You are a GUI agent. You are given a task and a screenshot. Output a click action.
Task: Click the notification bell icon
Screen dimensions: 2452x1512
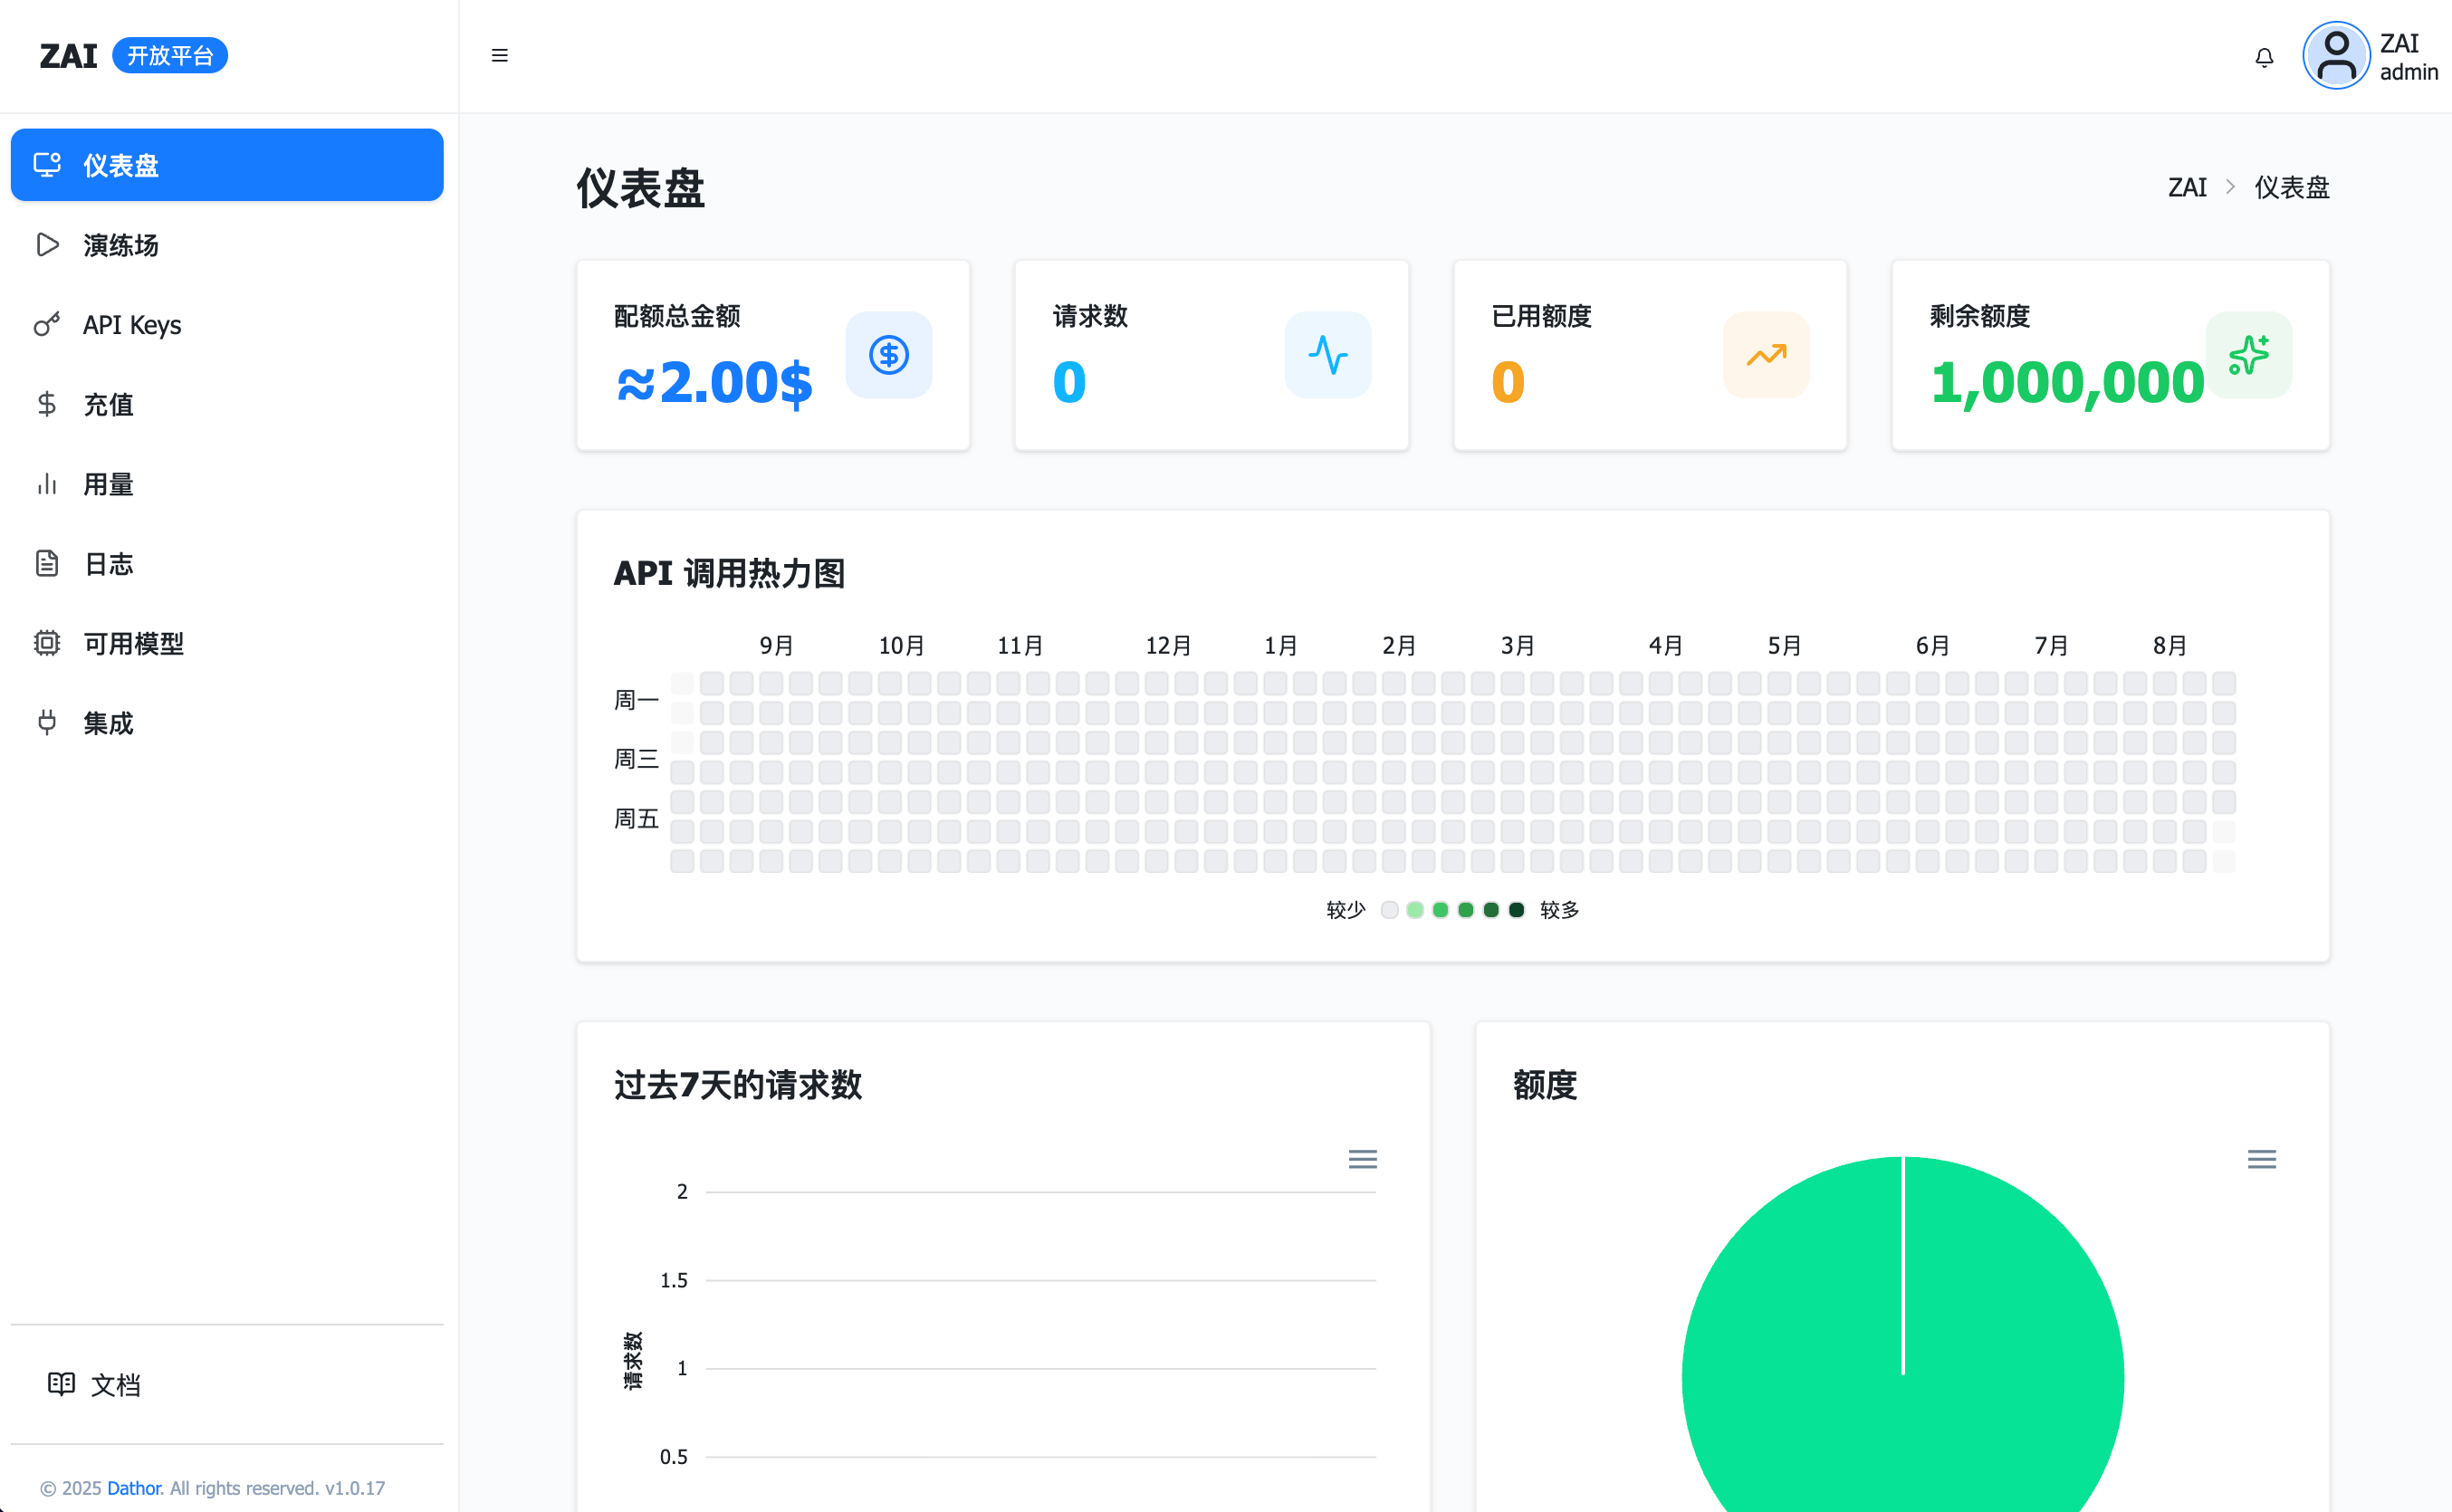pos(2264,57)
